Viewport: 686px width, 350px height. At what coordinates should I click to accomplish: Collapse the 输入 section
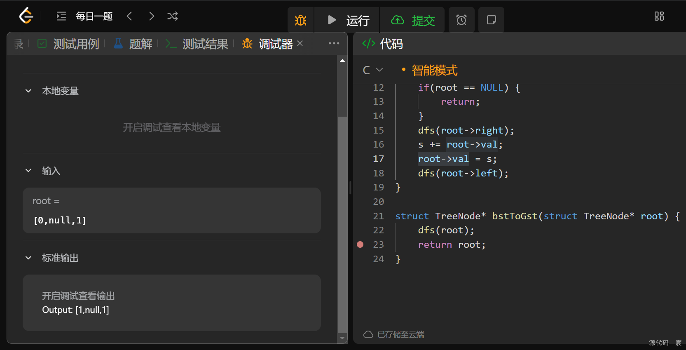(28, 171)
